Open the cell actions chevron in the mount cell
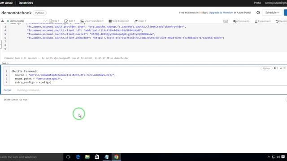287x161 pixels. (281, 68)
